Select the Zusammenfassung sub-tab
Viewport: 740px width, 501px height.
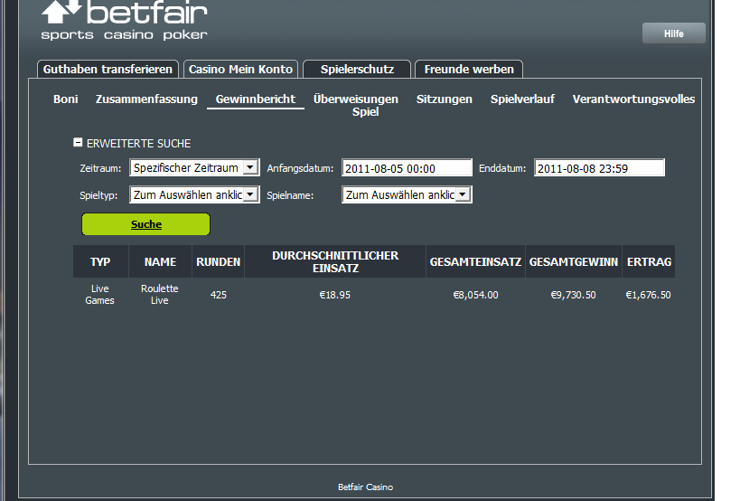point(146,99)
